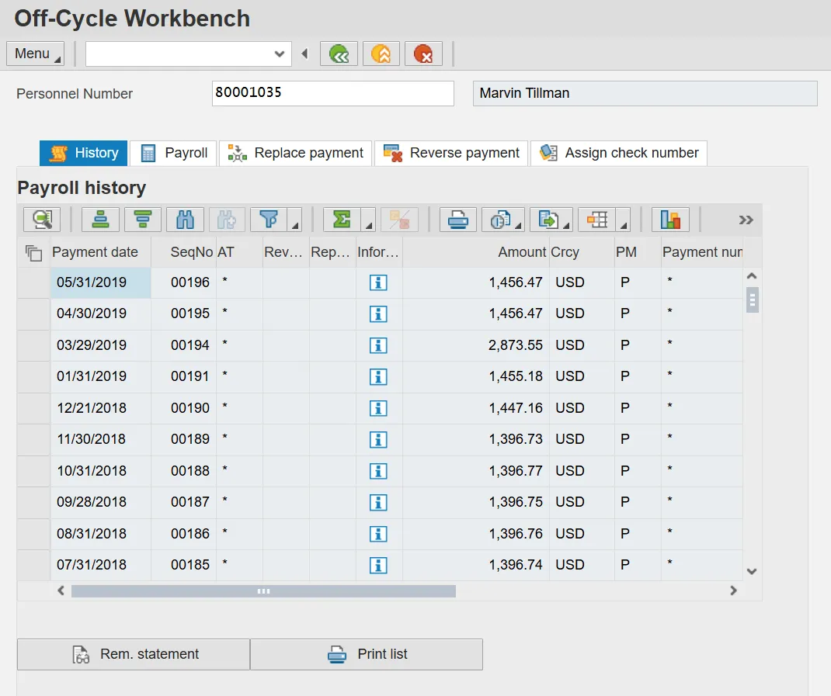Sort payroll history in ascending order
Screen dimensions: 831x696
click(100, 220)
